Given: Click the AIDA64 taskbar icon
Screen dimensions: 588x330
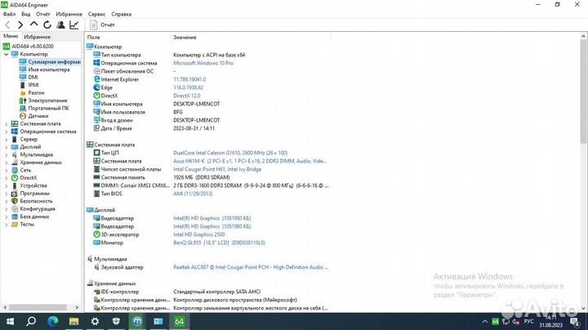Looking at the screenshot, I should click(x=179, y=321).
